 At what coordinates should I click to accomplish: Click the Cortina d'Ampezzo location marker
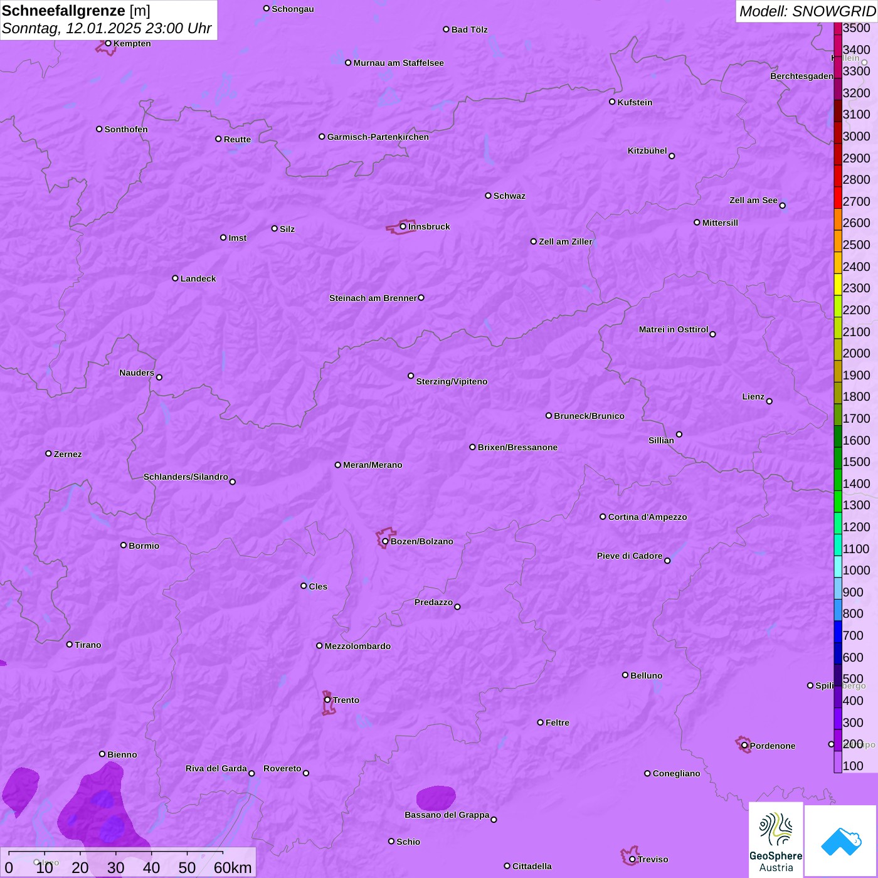point(603,517)
